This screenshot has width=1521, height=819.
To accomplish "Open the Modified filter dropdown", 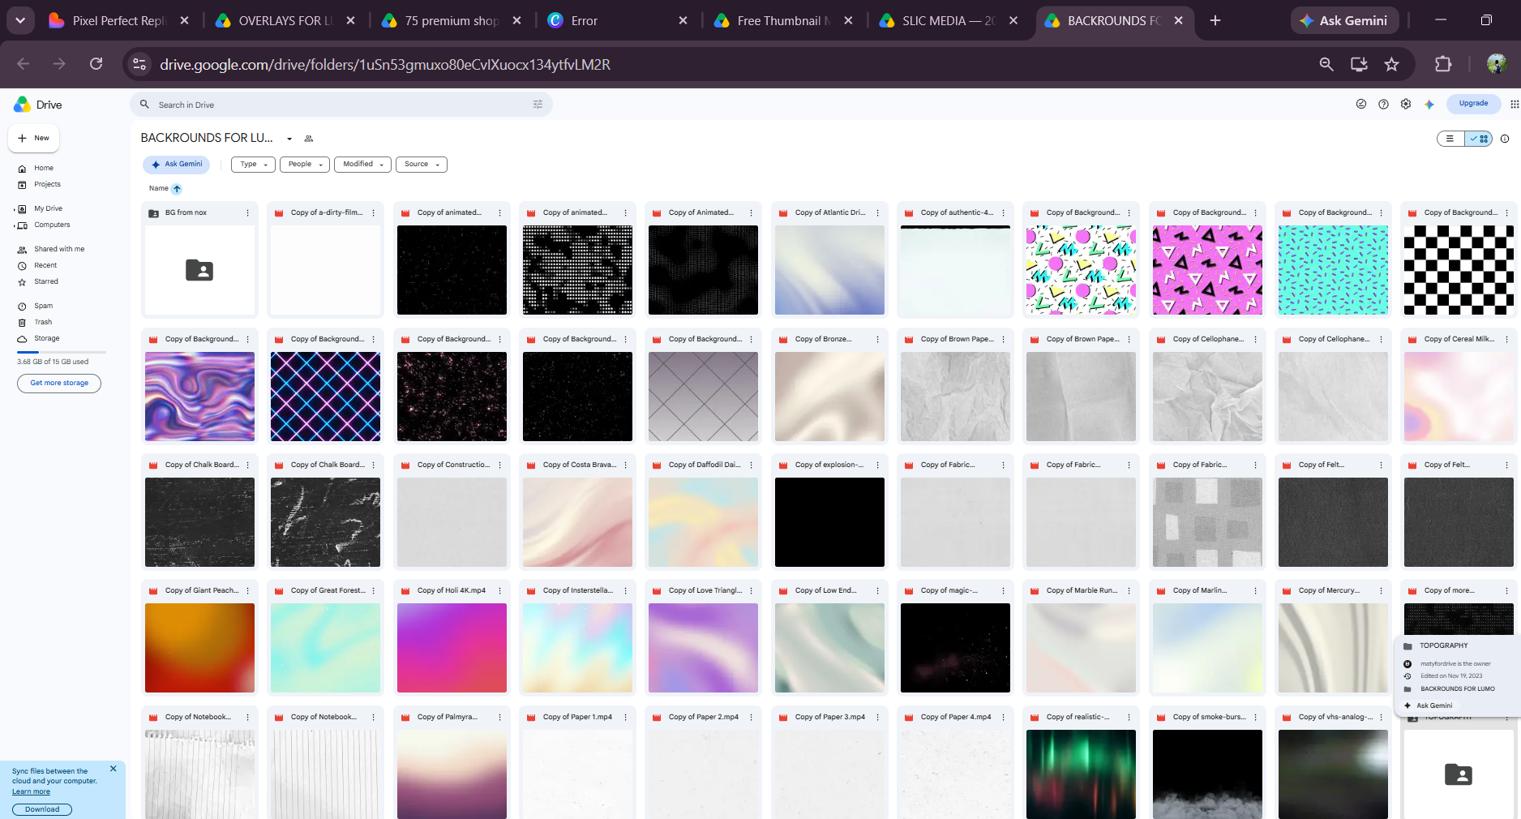I will 362,165.
